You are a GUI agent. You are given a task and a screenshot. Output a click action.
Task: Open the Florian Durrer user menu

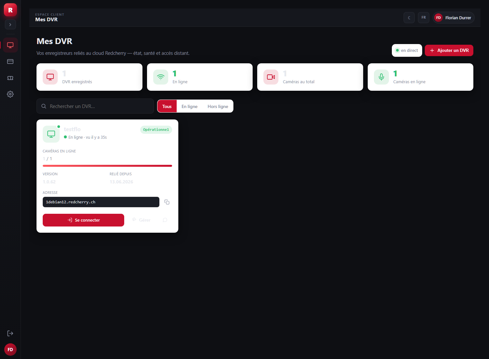(453, 18)
